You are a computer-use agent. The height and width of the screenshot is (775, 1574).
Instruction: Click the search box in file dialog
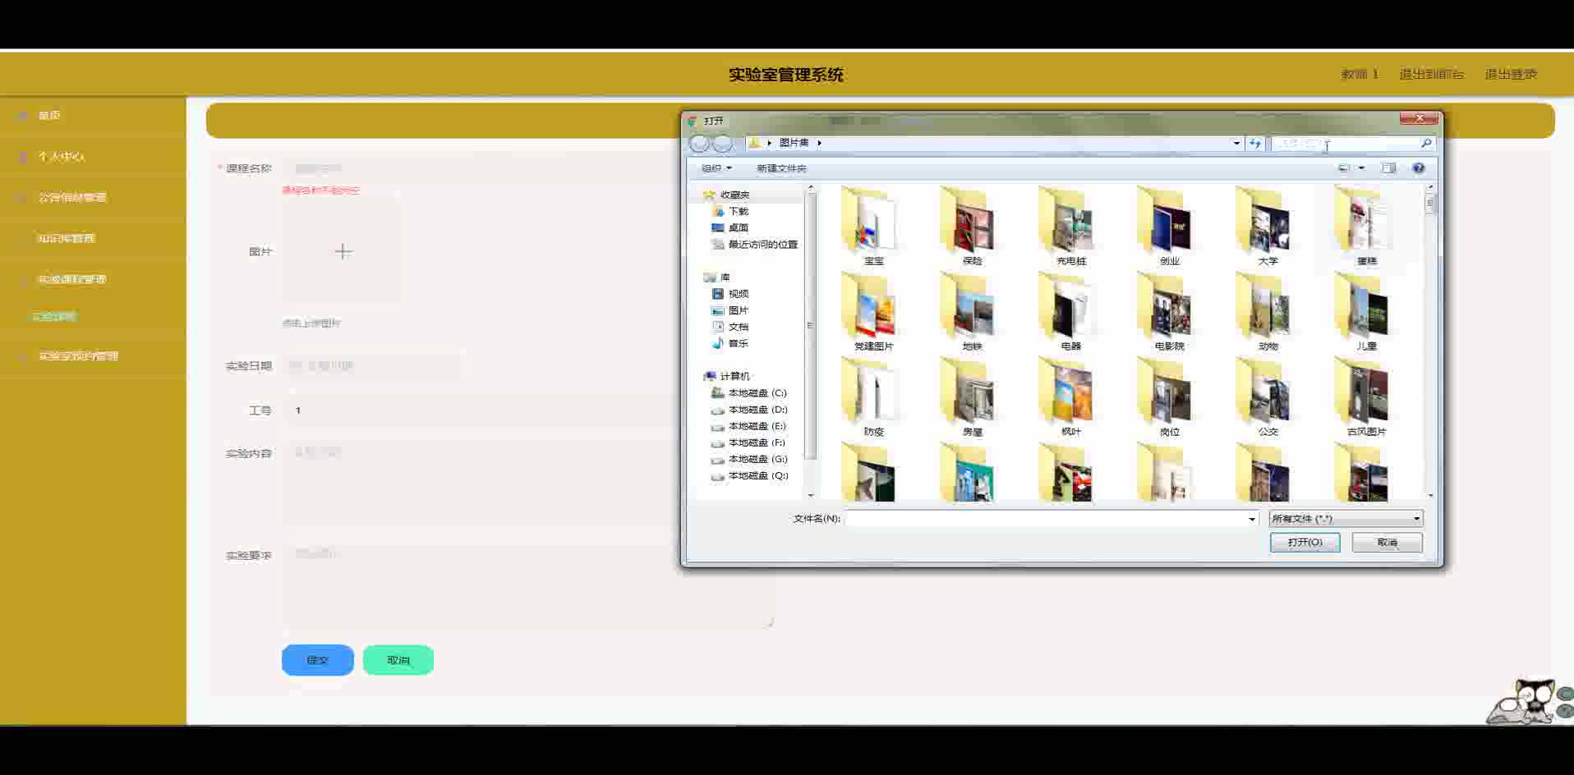pyautogui.click(x=1344, y=143)
